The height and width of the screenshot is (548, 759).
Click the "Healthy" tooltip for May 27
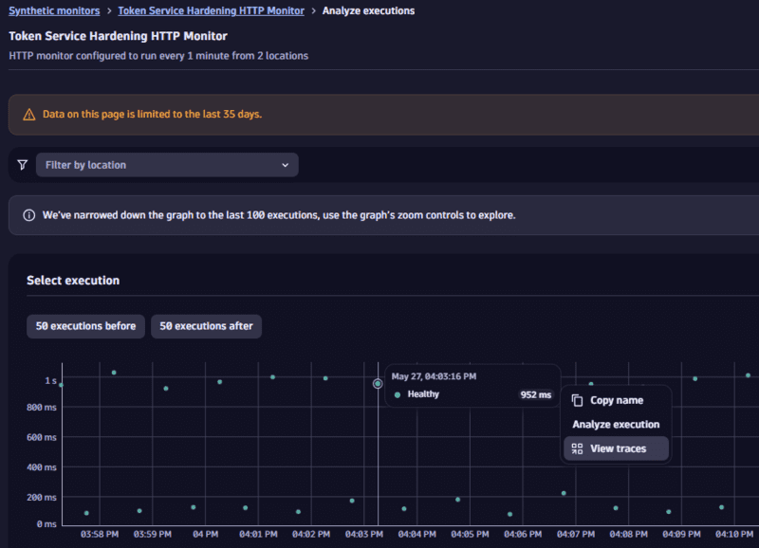[422, 393]
